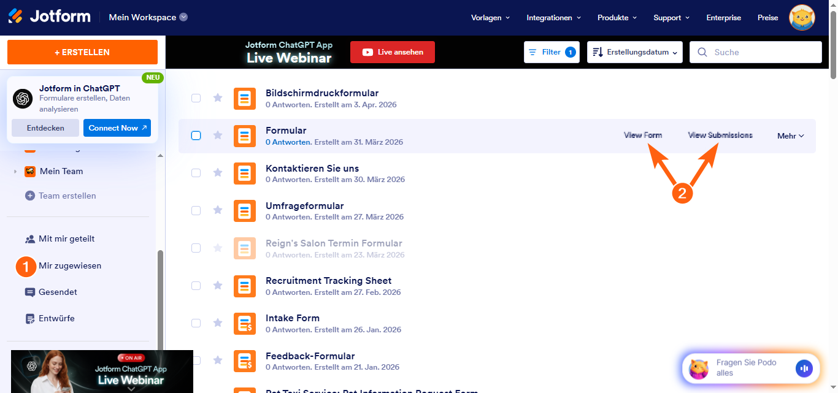The image size is (838, 393).
Task: Click the ChatGPT logo icon in promo card
Action: pyautogui.click(x=23, y=99)
